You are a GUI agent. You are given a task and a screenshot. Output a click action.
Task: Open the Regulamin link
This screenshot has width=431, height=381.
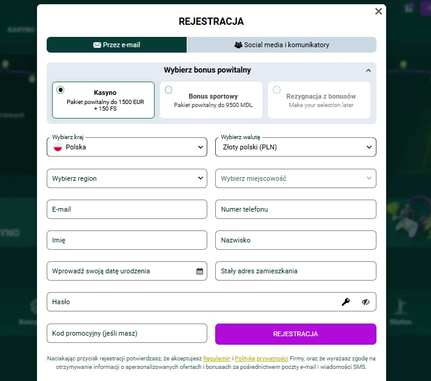[216, 359]
